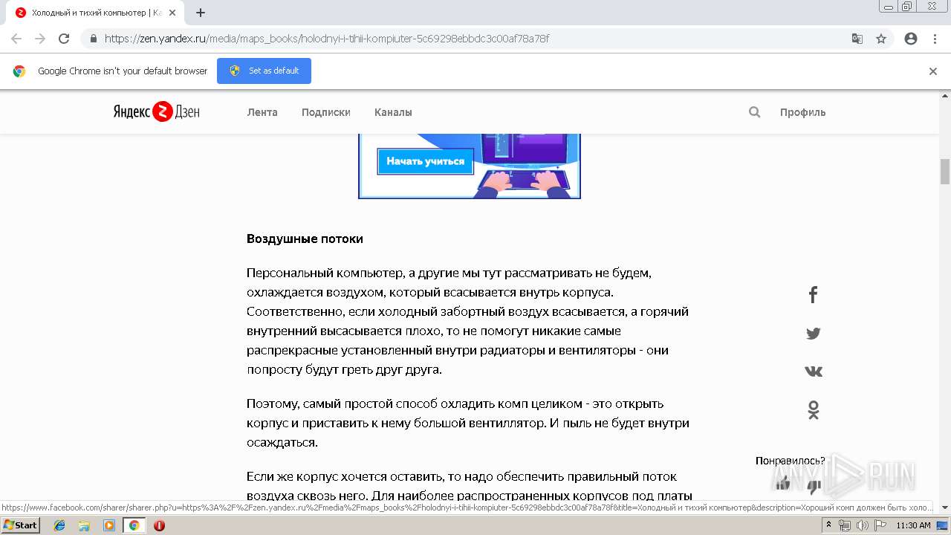Image resolution: width=951 pixels, height=535 pixels.
Task: Share article on Twitter
Action: click(x=813, y=334)
